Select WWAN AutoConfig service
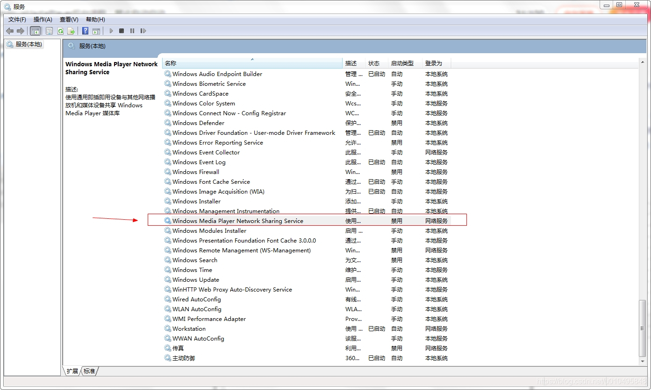 [307, 338]
